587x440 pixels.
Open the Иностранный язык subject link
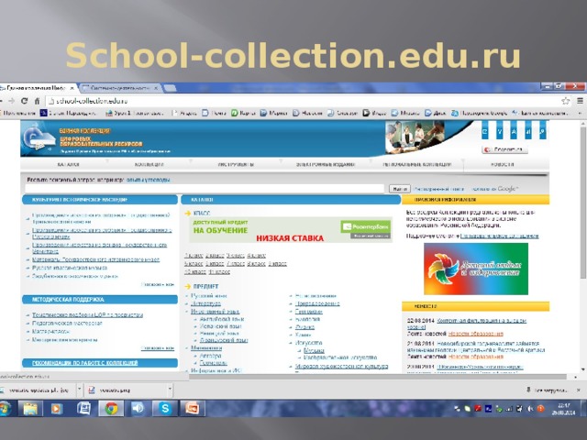(215, 312)
